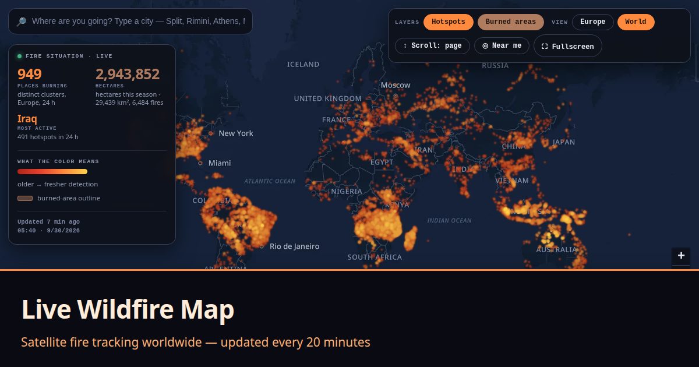The image size is (699, 367).
Task: Click the magnifier icon in search box
Action: coord(21,22)
